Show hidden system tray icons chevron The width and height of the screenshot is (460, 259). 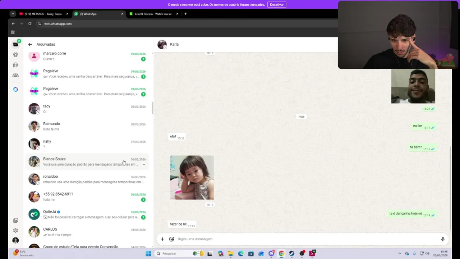(399, 254)
